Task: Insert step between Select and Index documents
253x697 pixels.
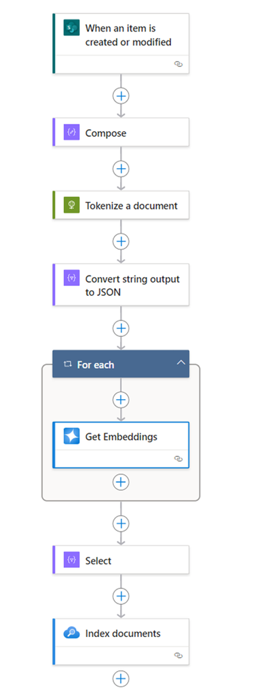Action: [x=121, y=596]
